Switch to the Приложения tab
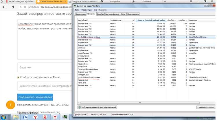Screen dimensions: 217x122 (80, 14)
